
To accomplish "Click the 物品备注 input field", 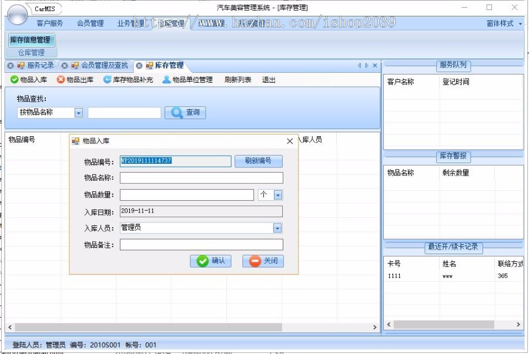I will pos(202,245).
